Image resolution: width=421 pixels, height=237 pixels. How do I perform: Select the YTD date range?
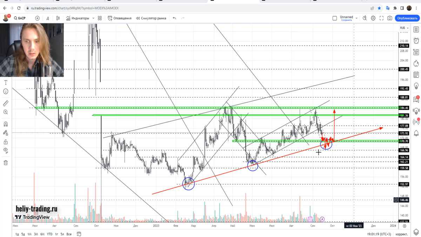(x=50, y=234)
